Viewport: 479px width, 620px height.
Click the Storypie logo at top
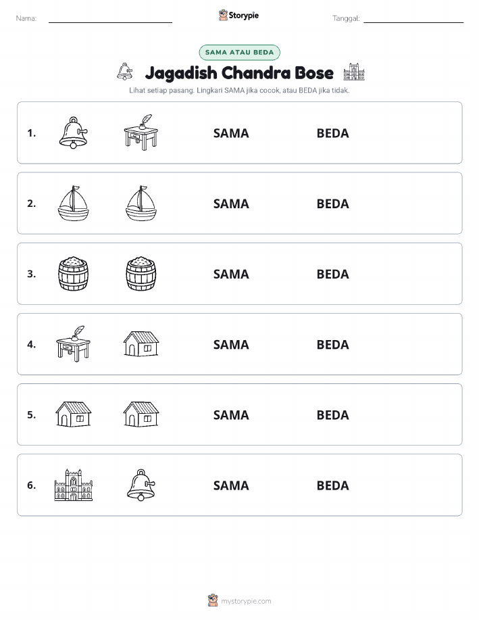click(238, 16)
